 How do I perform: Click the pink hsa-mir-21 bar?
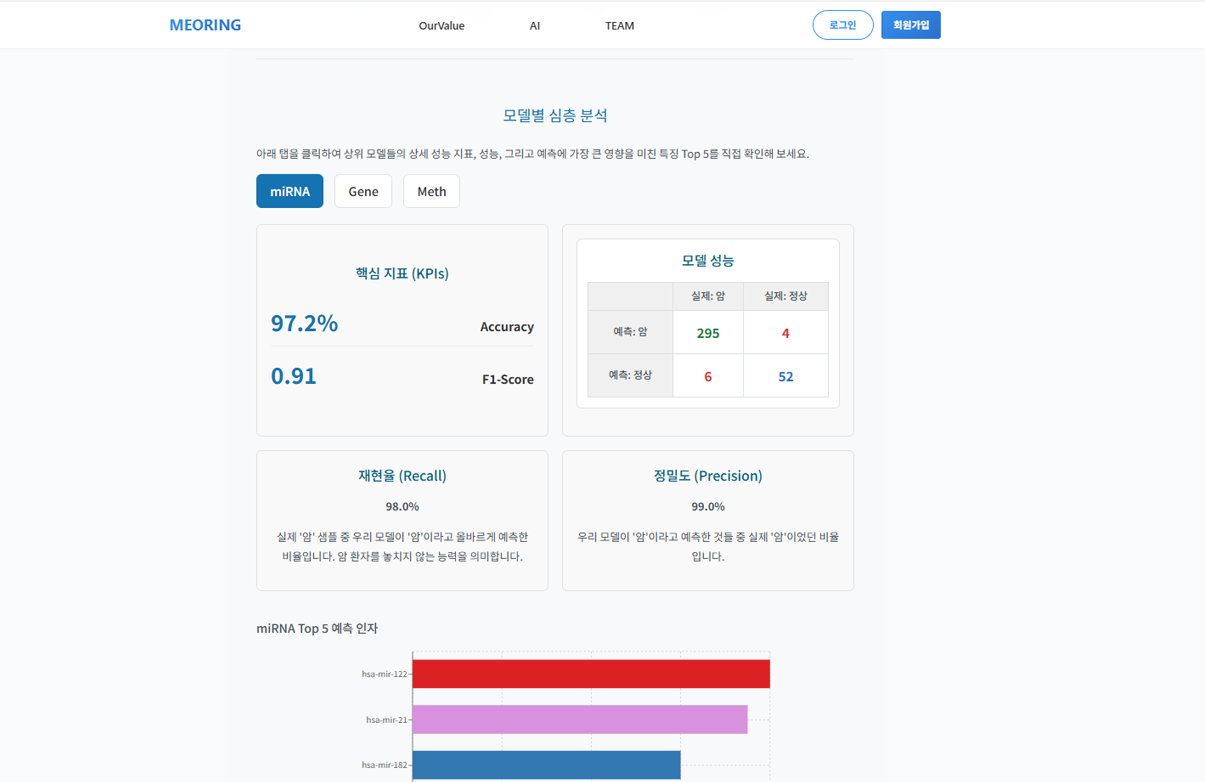[580, 719]
